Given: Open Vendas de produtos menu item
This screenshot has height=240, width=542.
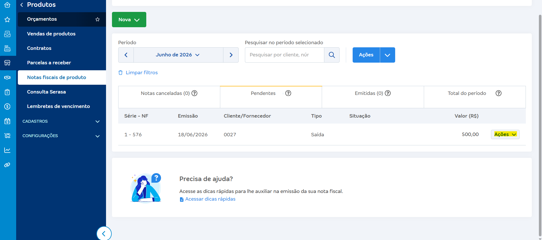Looking at the screenshot, I should coord(62,34).
